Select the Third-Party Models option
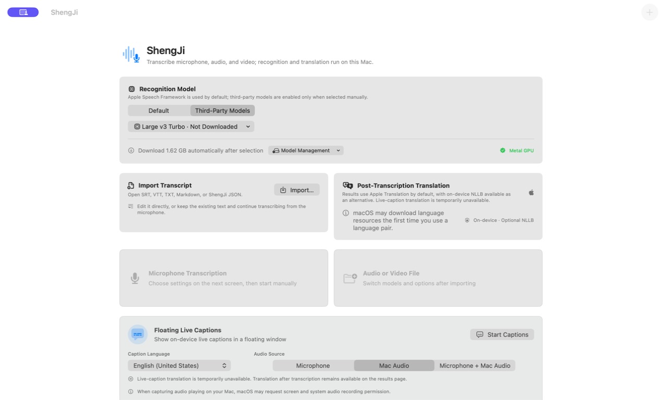This screenshot has width=662, height=400. click(x=222, y=110)
